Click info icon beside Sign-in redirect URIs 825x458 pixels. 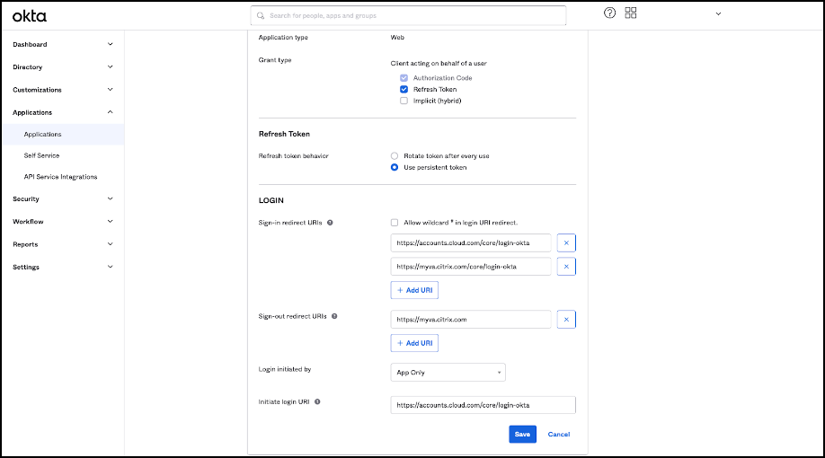[331, 222]
